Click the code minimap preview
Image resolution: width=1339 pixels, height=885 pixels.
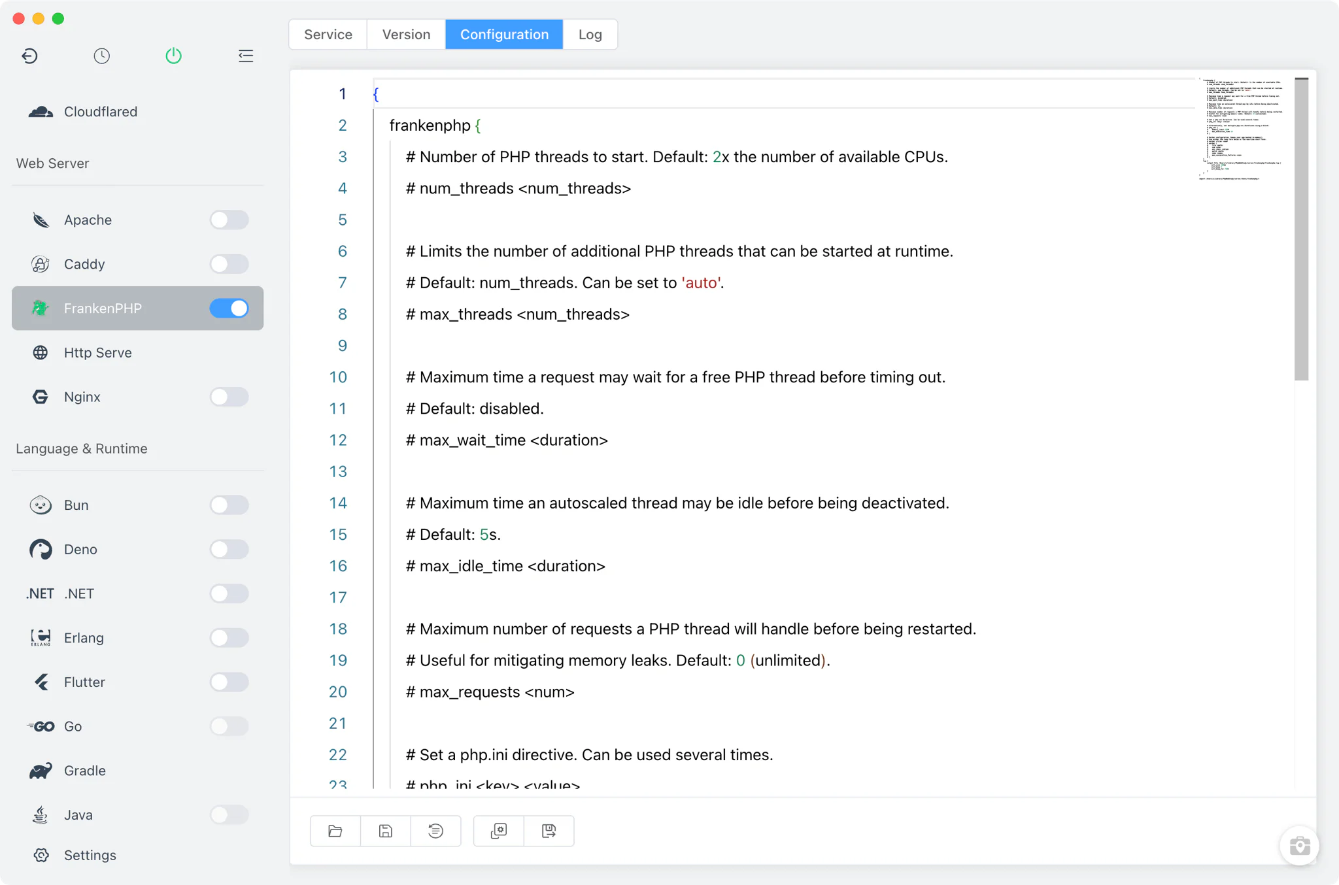pyautogui.click(x=1242, y=129)
